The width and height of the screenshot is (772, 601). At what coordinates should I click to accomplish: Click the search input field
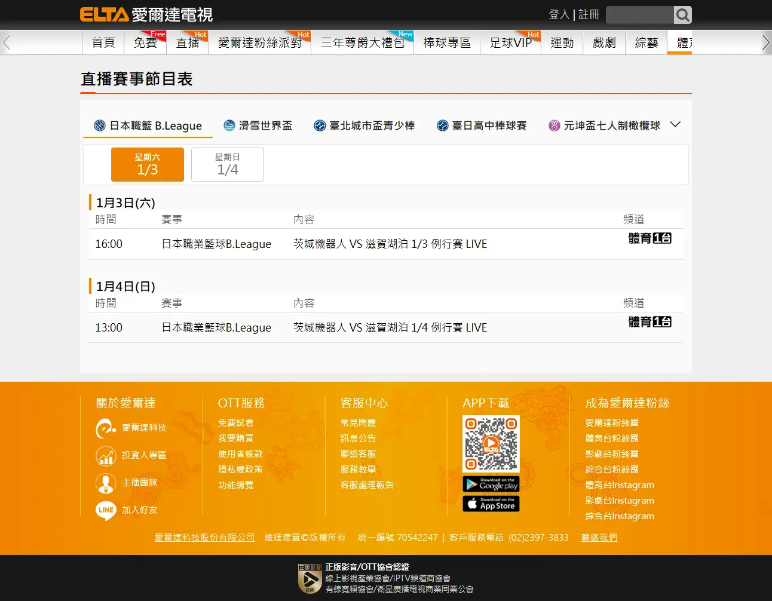639,15
